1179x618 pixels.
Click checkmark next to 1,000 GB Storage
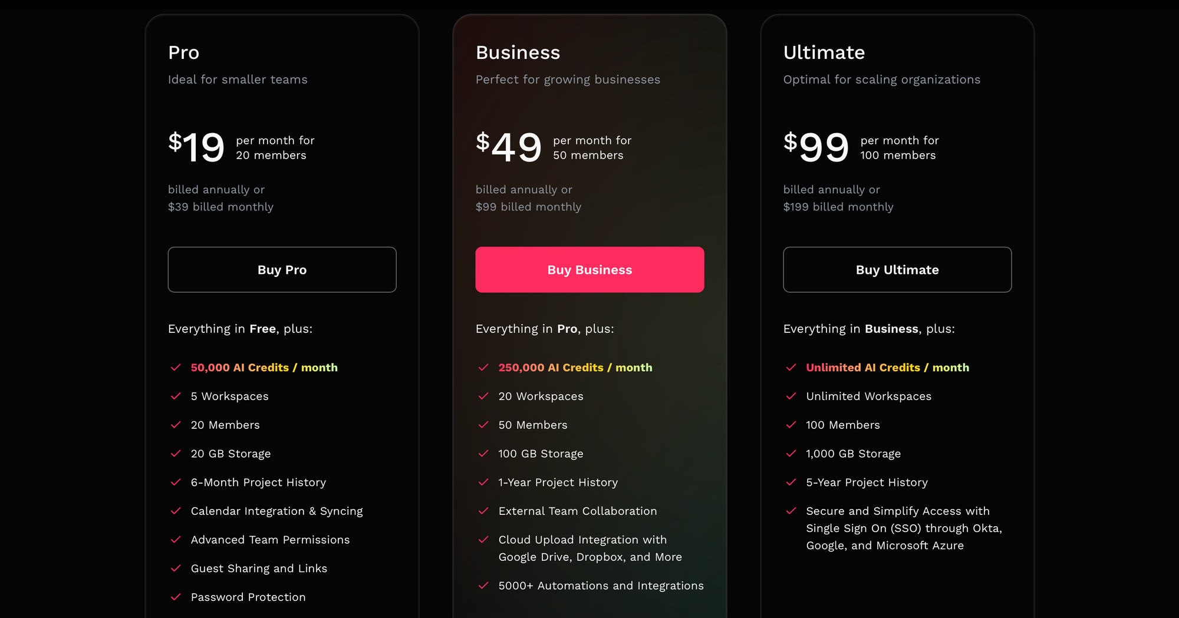(x=791, y=454)
